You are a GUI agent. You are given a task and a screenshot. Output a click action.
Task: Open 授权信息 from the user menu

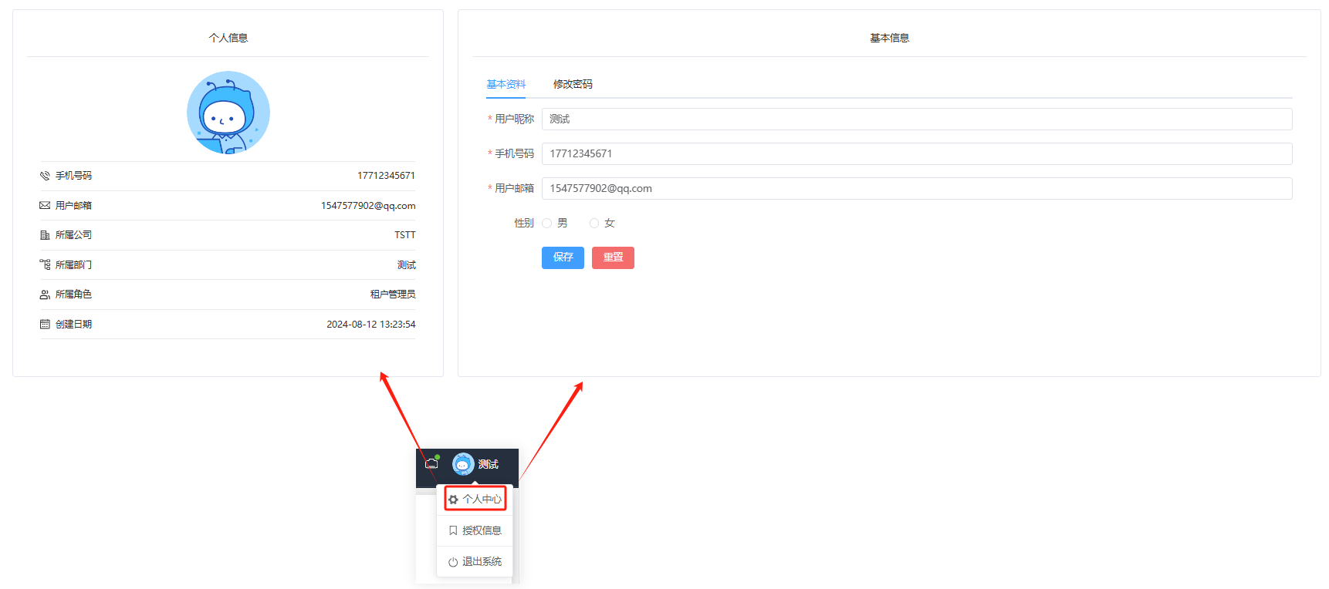click(x=475, y=530)
